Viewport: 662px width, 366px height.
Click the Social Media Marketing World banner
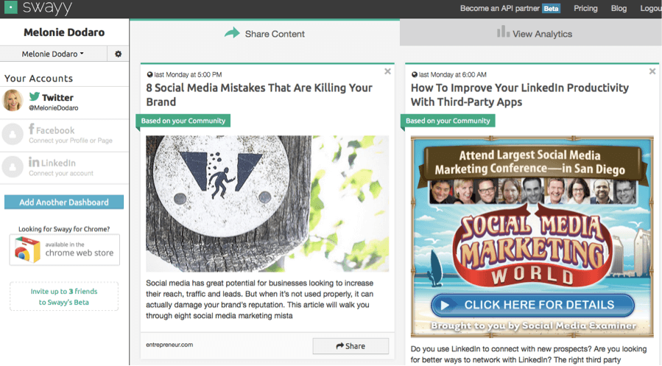click(532, 237)
